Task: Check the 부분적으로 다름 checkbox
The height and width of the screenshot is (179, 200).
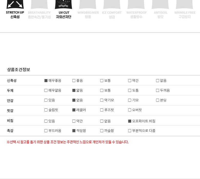Action: coord(130,131)
